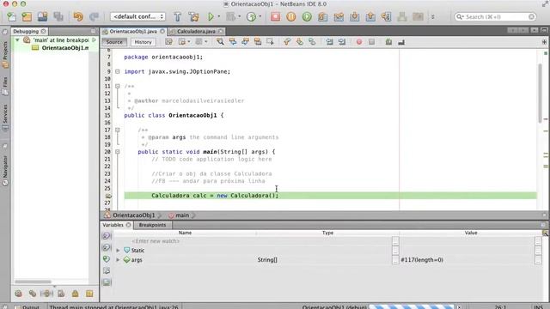Open the Projects side tab
Image resolution: width=550 pixels, height=309 pixels.
(x=5, y=54)
